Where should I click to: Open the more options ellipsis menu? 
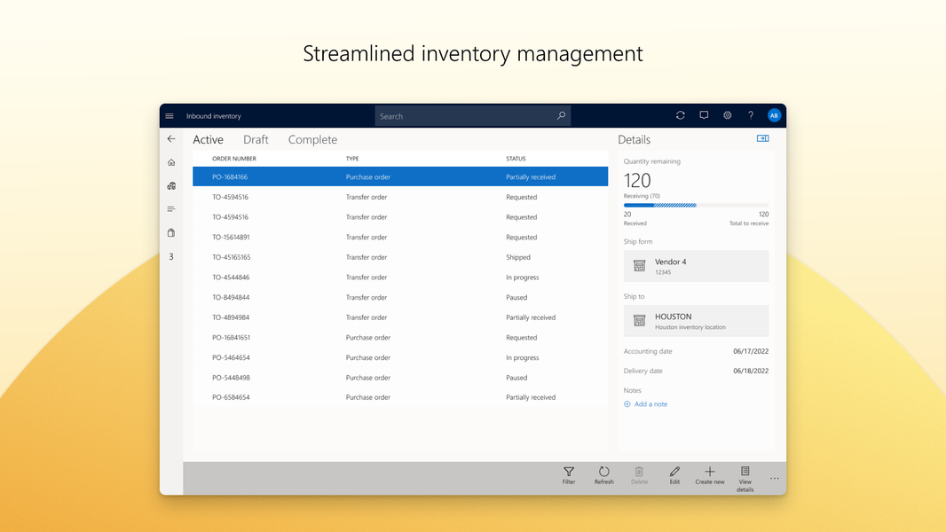pyautogui.click(x=773, y=478)
